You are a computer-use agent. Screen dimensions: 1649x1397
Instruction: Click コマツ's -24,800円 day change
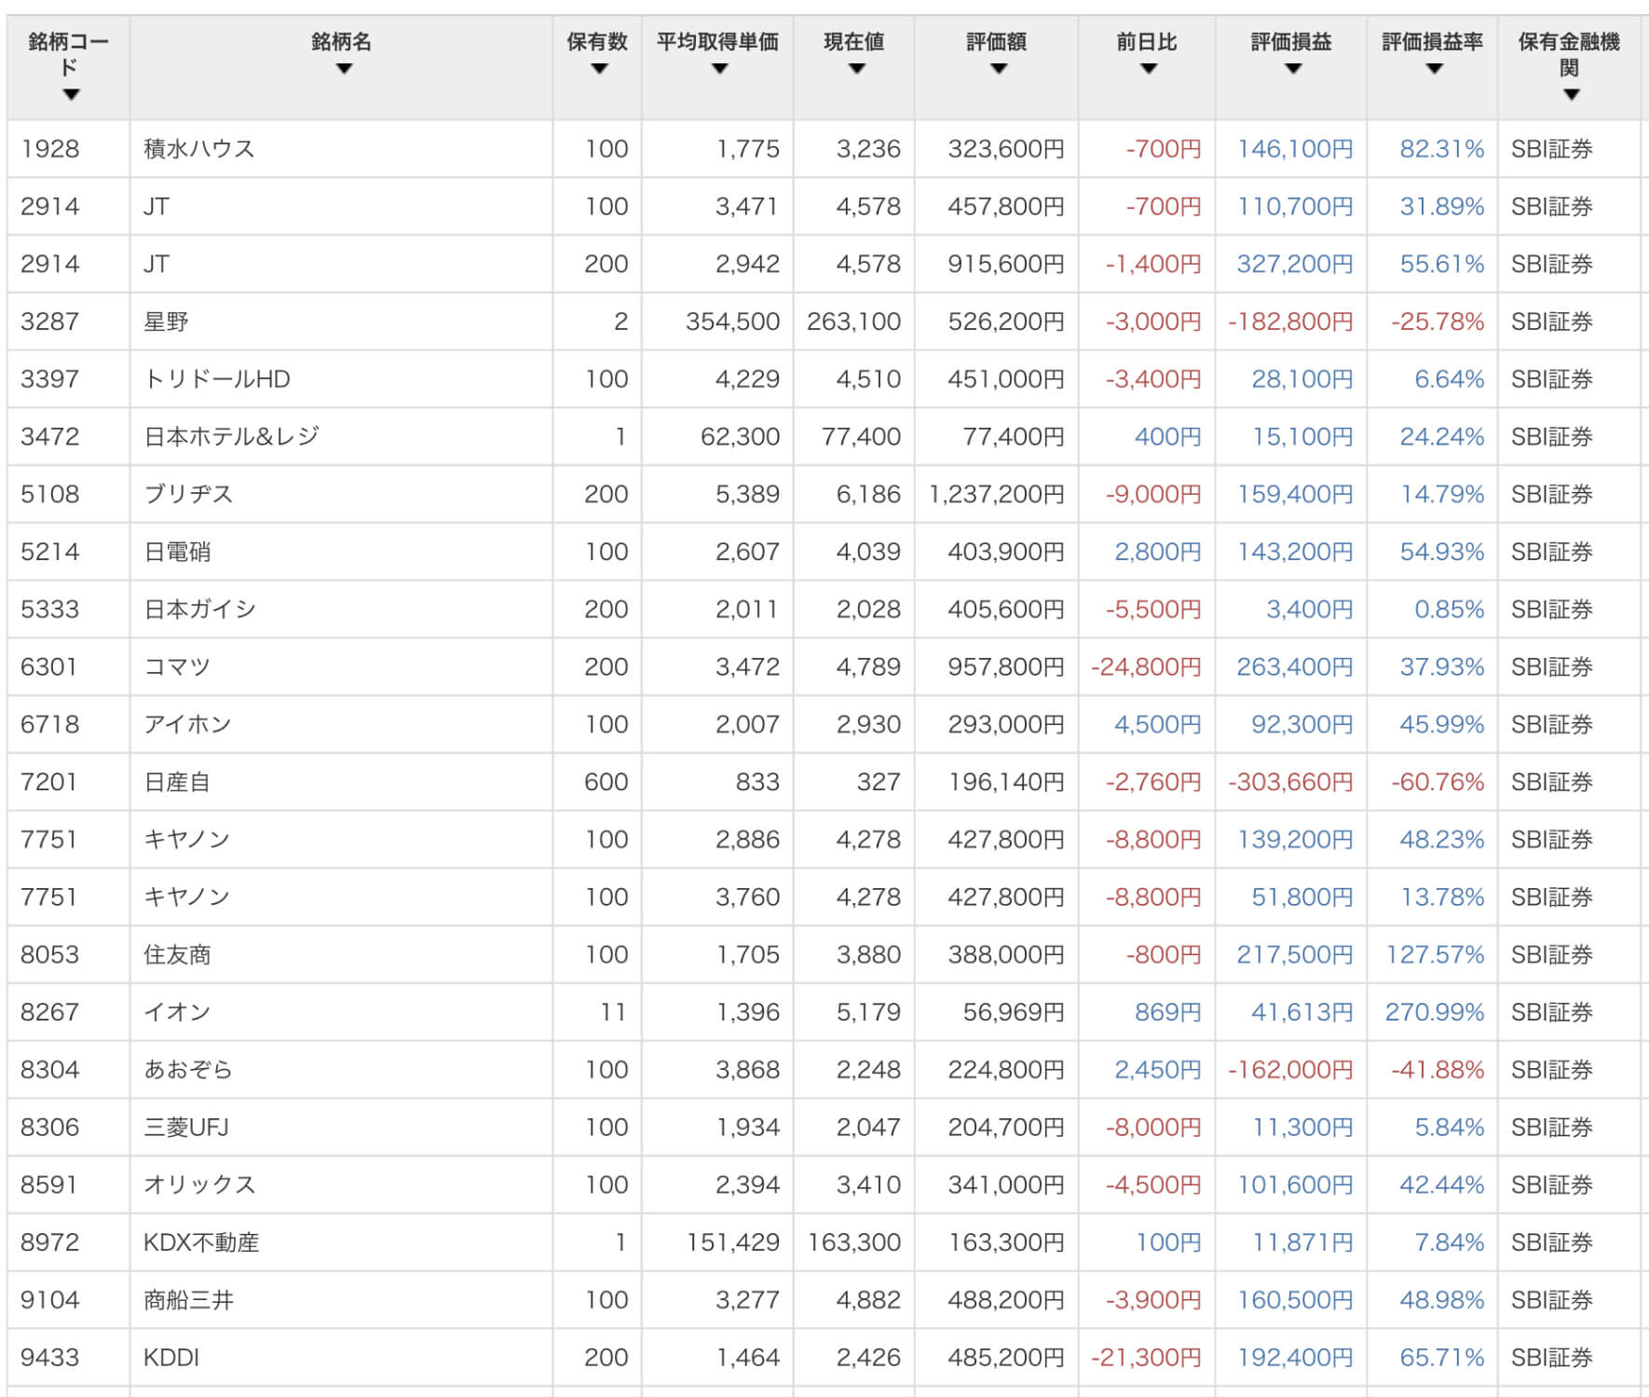click(1146, 667)
